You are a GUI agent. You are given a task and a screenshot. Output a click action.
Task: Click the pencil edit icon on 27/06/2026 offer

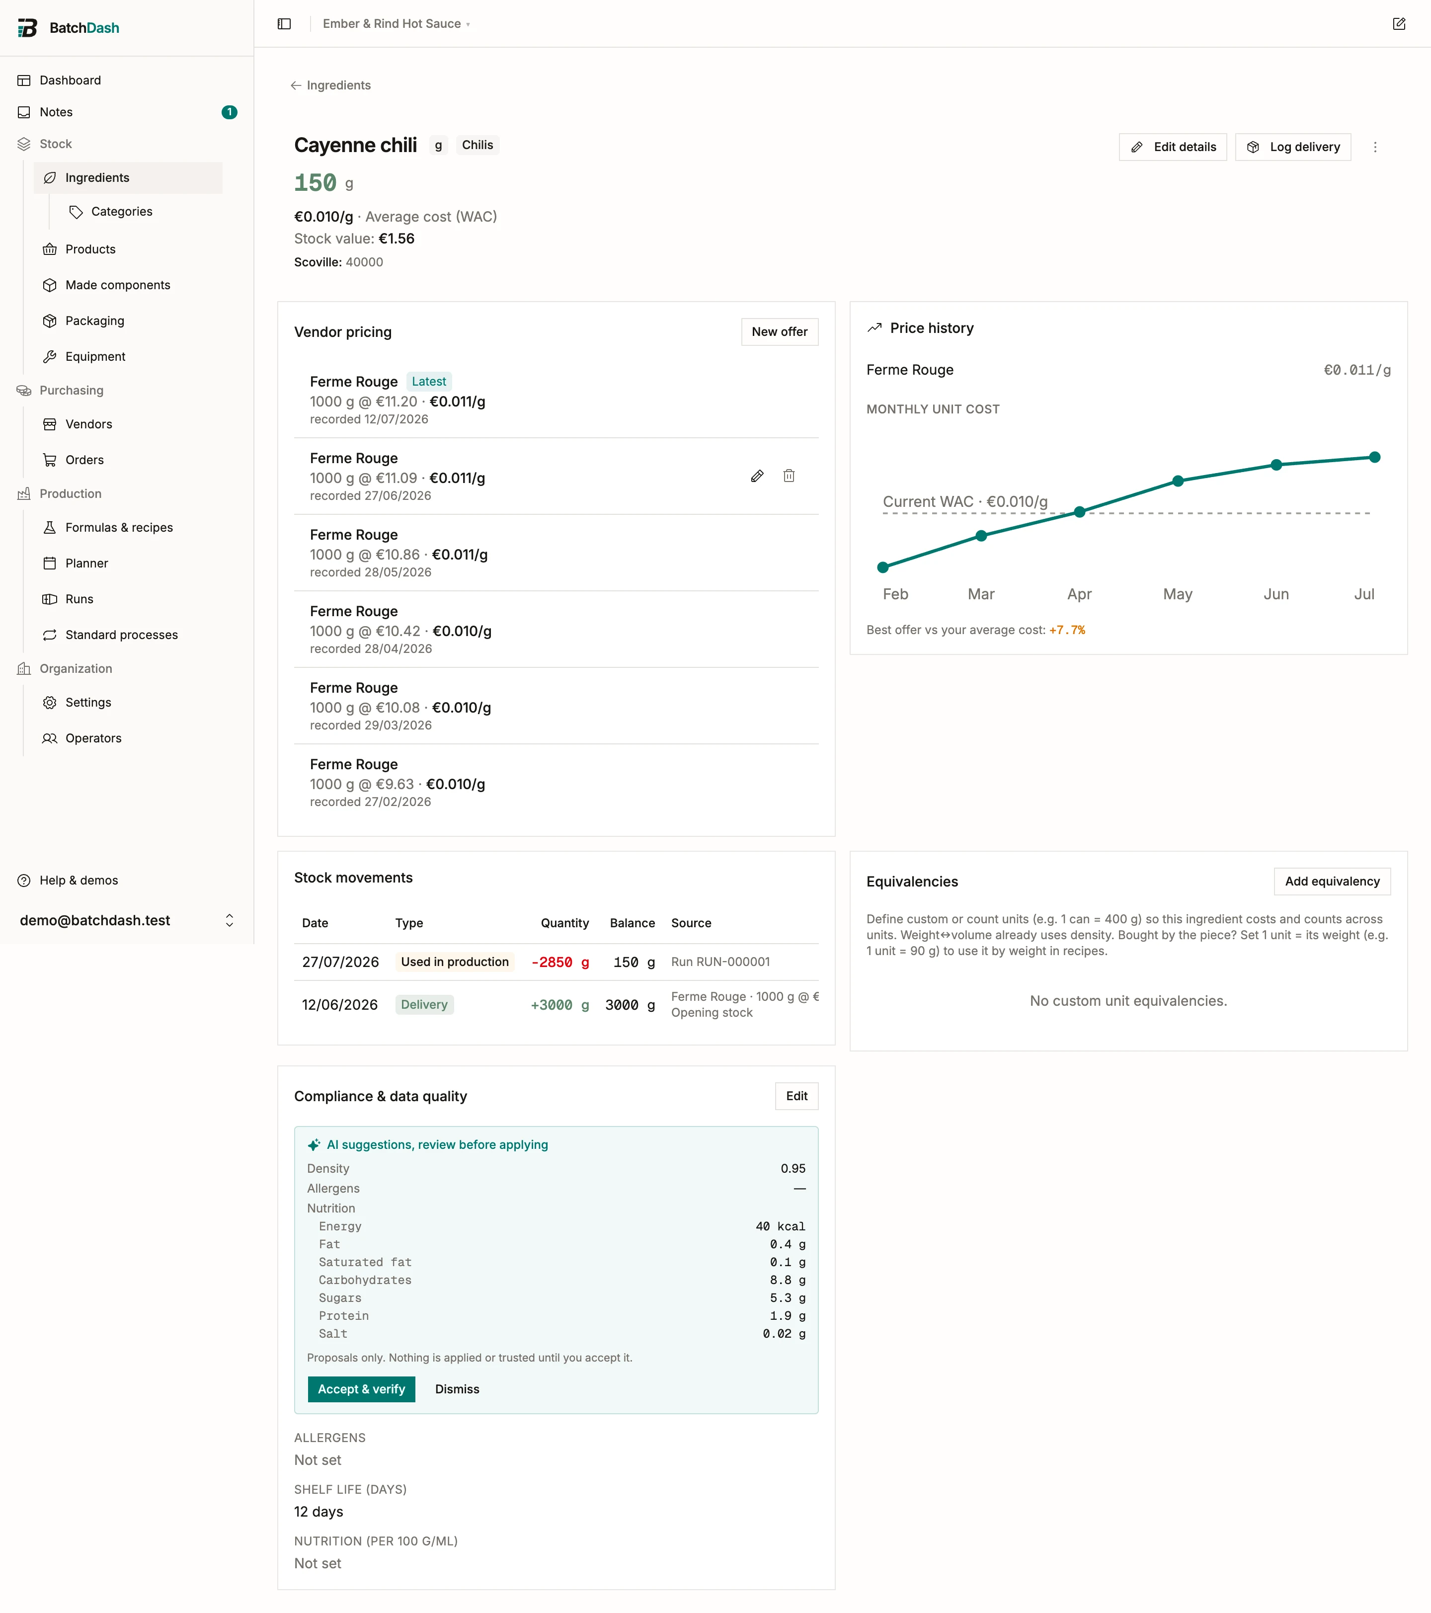[x=757, y=476]
